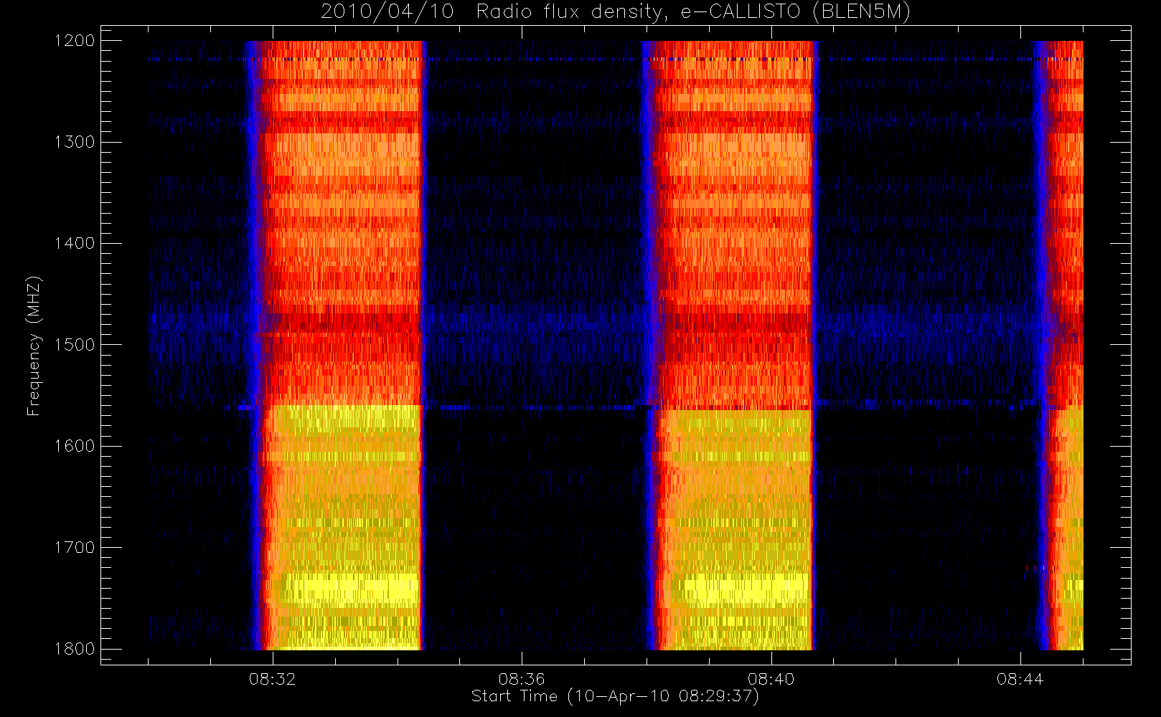Screen dimensions: 1161x717
Task: Click the 1400 frequency tick label
Action: point(74,243)
